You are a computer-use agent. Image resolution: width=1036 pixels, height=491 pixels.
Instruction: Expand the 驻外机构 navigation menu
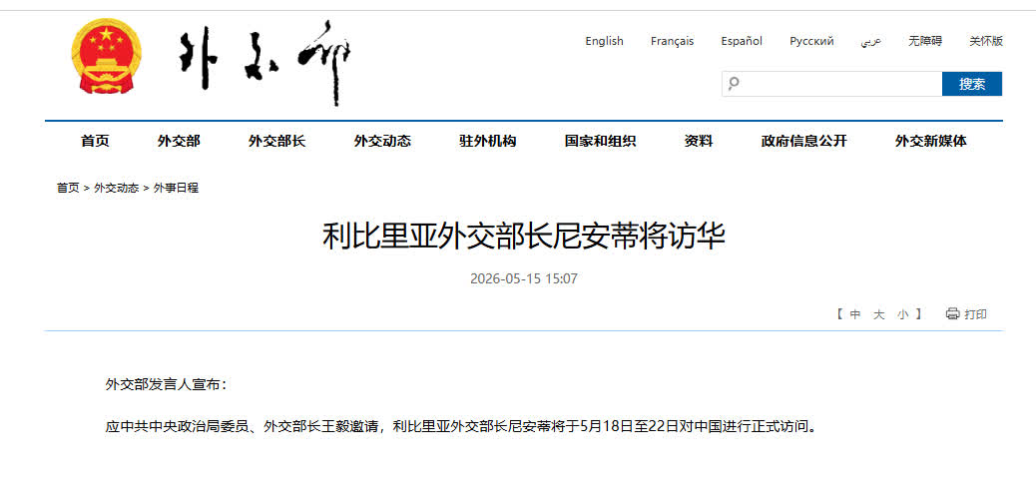(x=488, y=141)
